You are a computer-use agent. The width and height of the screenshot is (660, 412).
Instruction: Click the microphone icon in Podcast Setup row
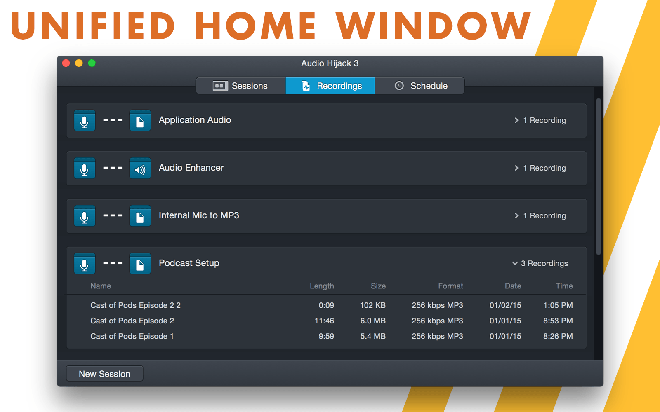point(85,264)
